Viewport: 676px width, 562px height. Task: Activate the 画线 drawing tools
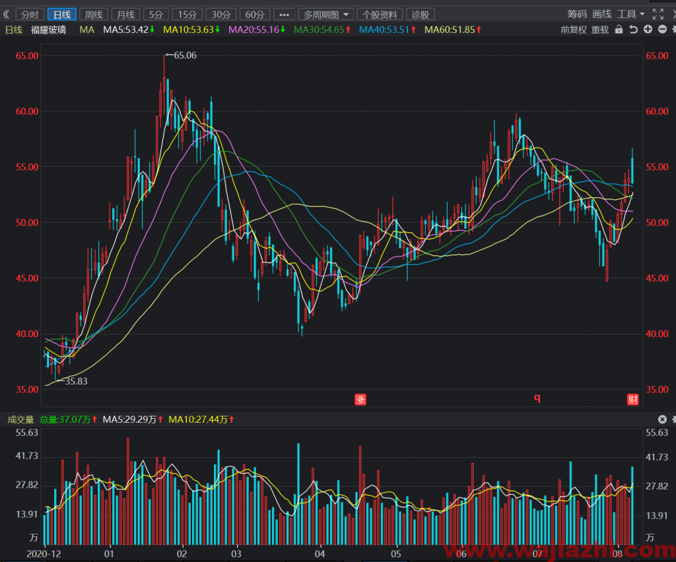pyautogui.click(x=602, y=15)
